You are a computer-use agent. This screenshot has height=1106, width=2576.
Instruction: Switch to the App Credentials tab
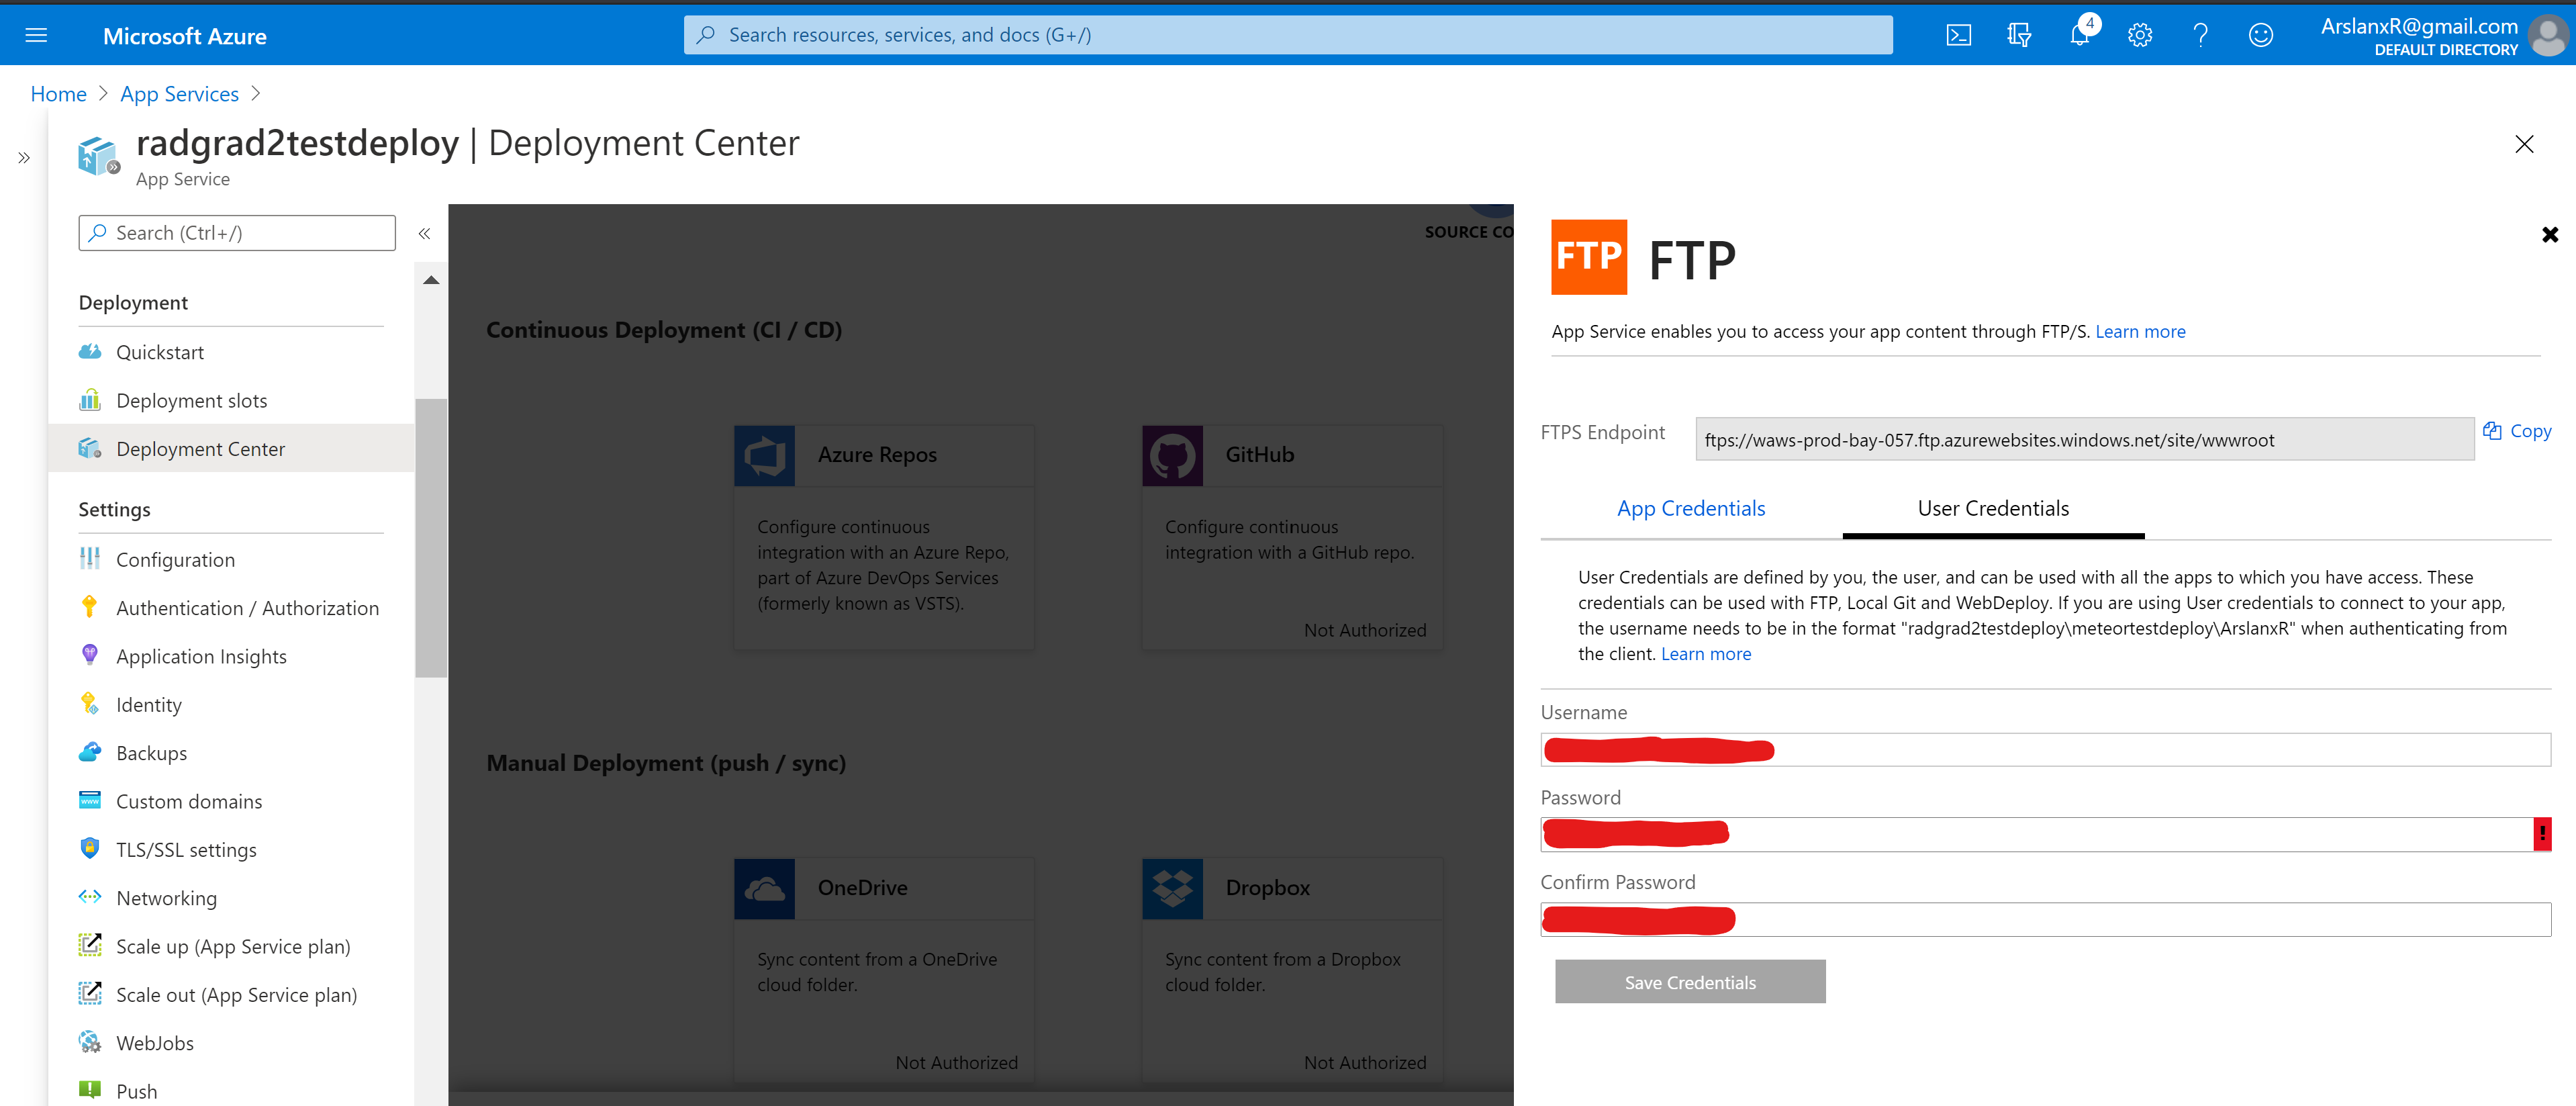[x=1691, y=508]
